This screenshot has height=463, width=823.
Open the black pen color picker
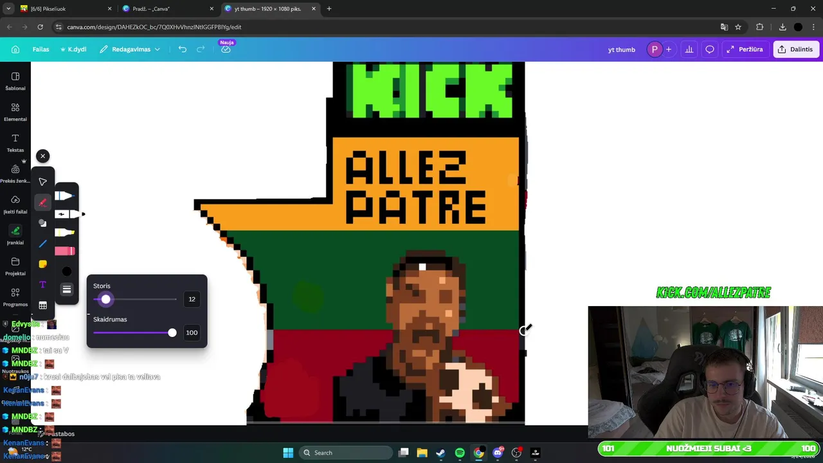pyautogui.click(x=66, y=271)
